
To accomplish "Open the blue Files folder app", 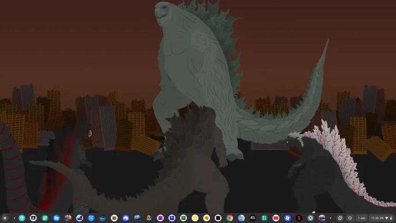I will [56, 218].
